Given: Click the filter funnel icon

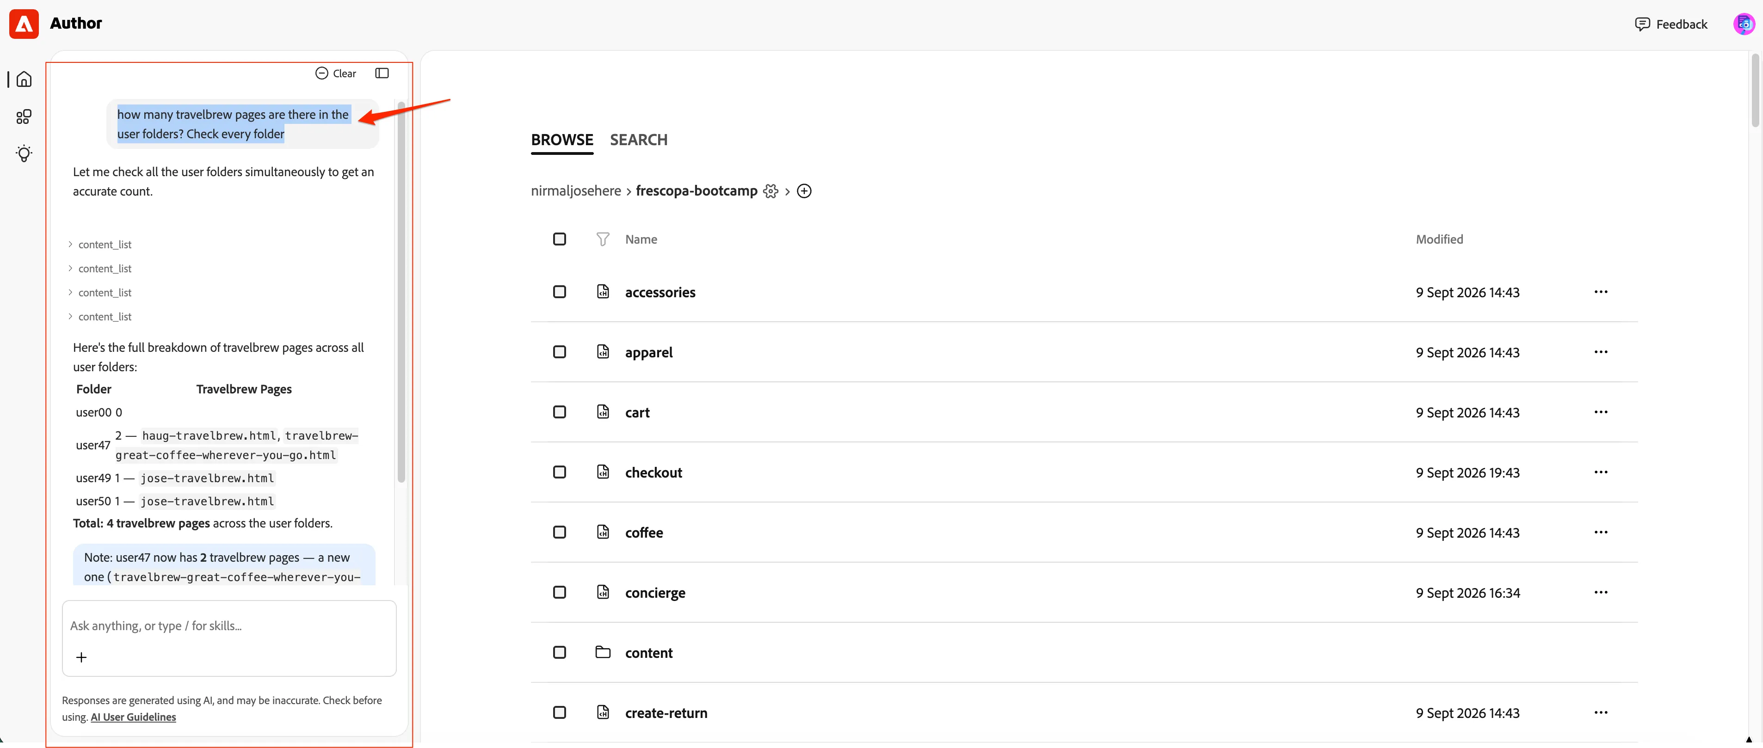Looking at the screenshot, I should click(602, 239).
